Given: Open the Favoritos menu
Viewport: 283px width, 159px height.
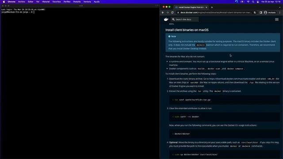Looking at the screenshot, I should [57, 2].
